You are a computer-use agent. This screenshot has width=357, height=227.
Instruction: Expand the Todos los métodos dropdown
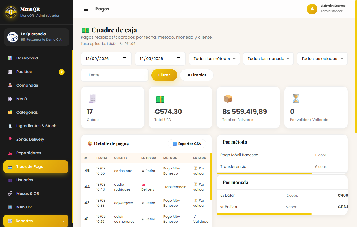(214, 59)
